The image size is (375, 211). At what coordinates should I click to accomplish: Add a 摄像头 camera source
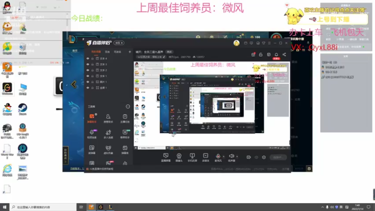click(x=179, y=158)
